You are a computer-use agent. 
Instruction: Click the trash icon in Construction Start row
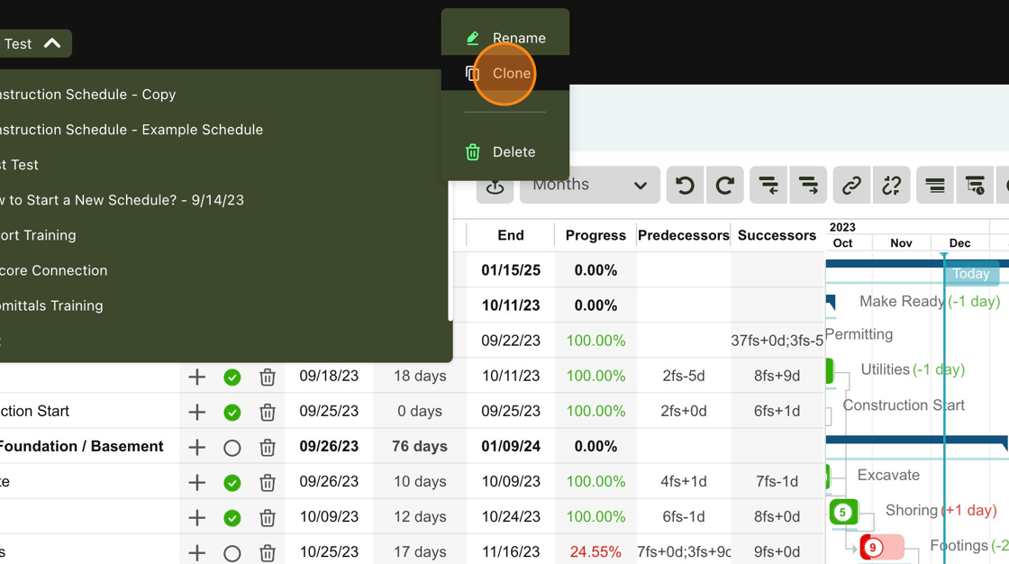(268, 412)
